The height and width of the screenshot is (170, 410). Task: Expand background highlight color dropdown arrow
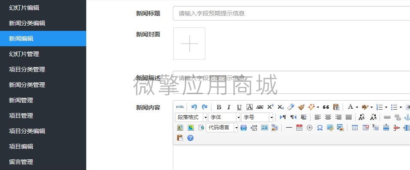pos(371,107)
